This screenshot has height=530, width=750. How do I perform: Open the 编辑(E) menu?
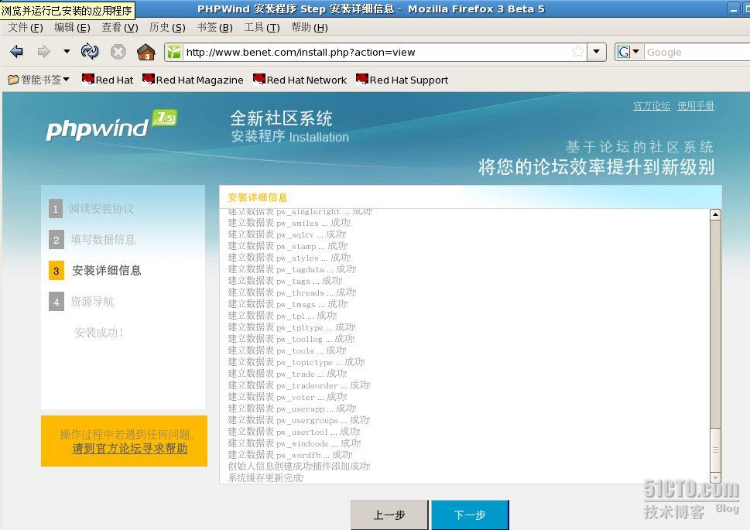[72, 27]
